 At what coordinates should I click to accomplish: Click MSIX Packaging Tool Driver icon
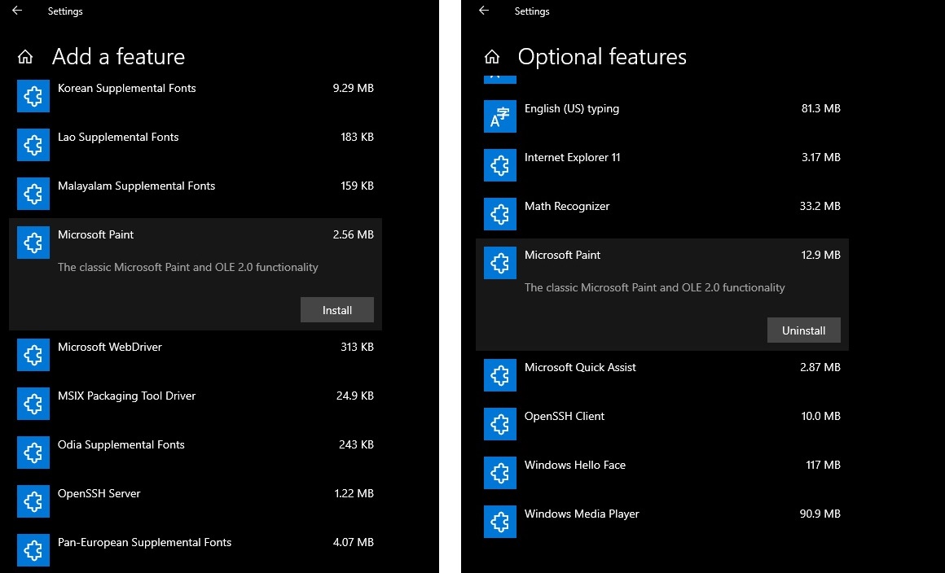[x=33, y=404]
